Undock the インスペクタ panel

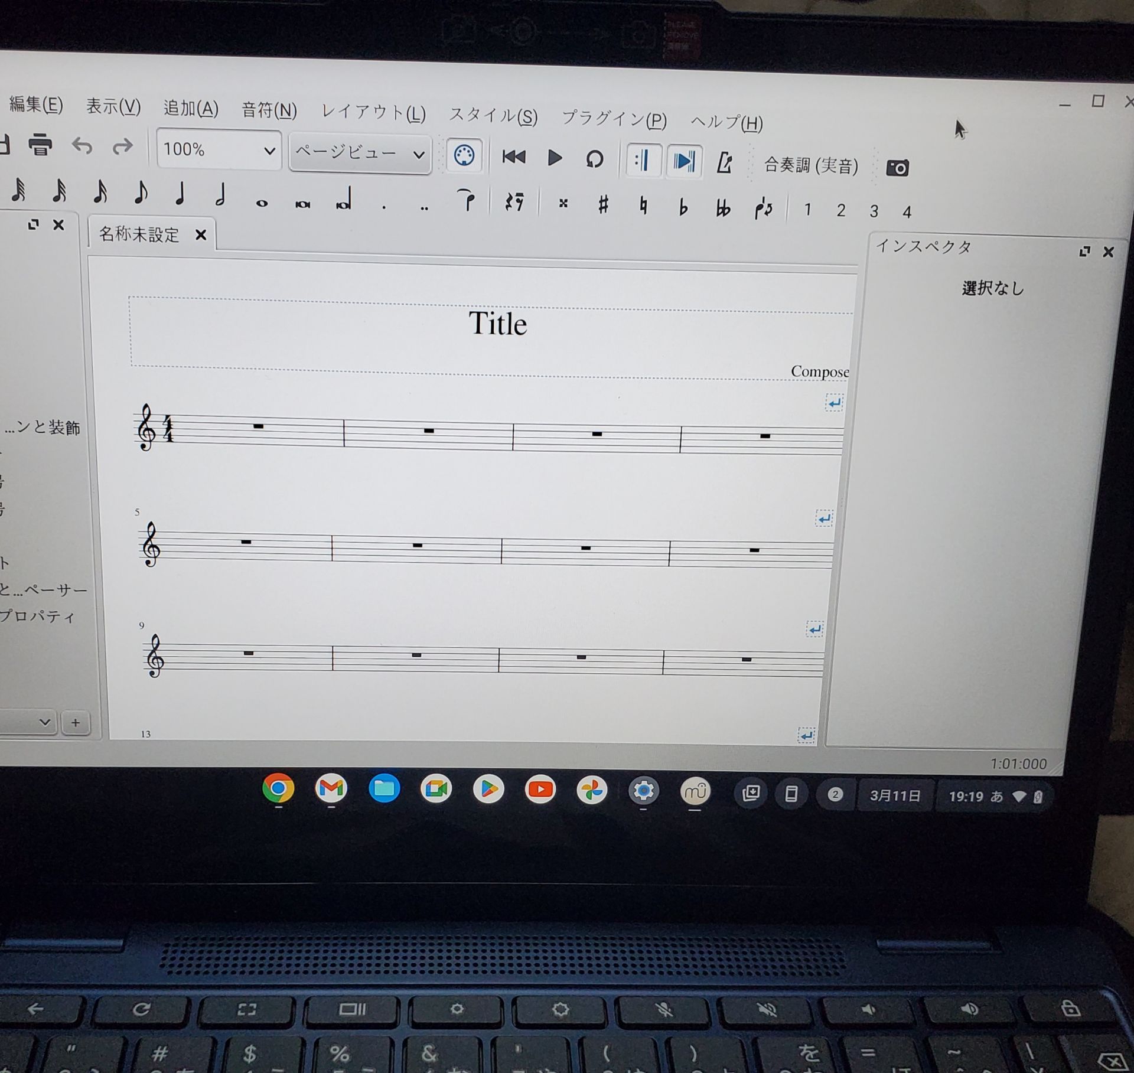pos(1084,252)
